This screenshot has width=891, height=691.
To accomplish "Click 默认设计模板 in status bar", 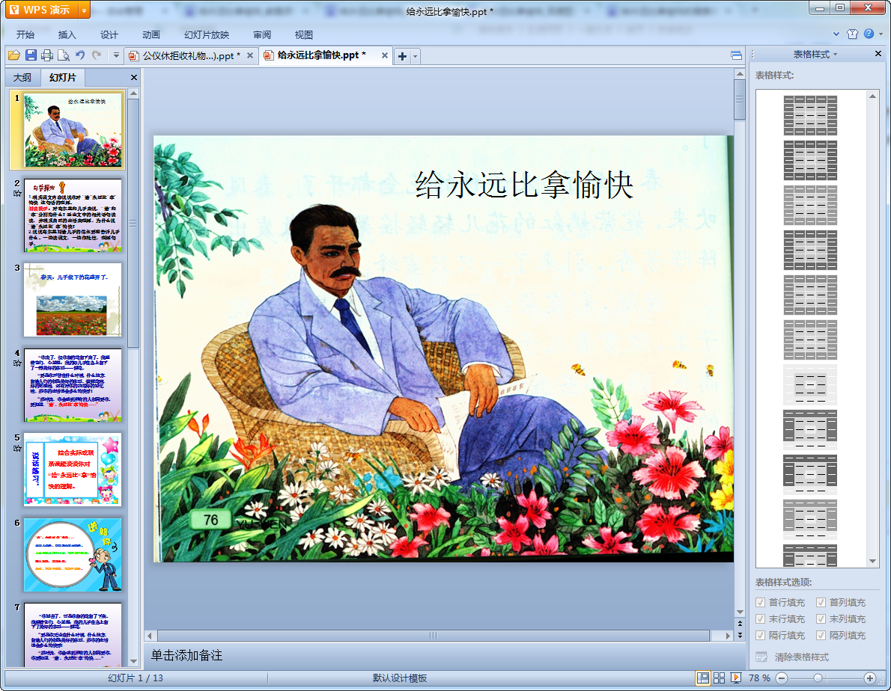I will pos(400,678).
